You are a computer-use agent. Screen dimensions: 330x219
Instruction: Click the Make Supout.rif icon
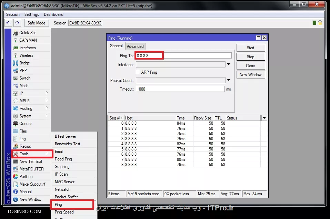point(16,184)
